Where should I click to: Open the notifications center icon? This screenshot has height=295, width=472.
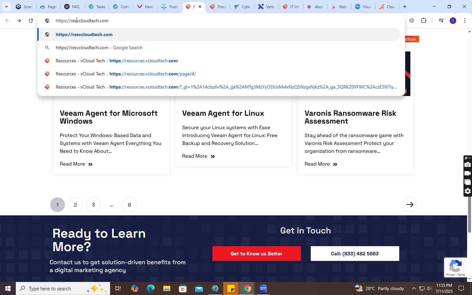[x=461, y=288]
